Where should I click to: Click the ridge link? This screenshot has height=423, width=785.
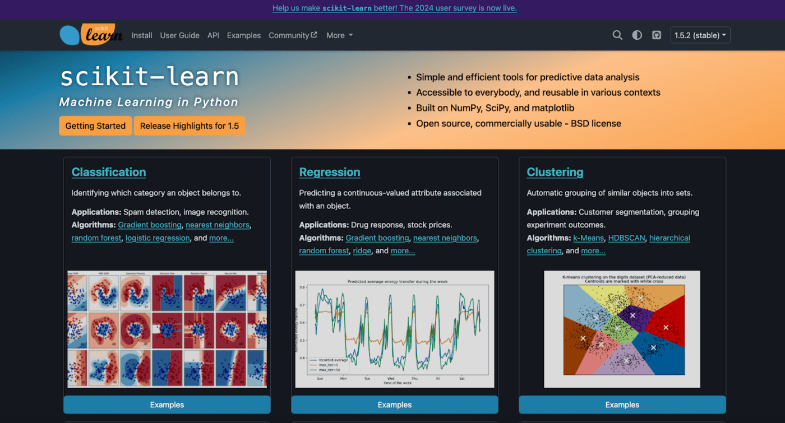click(362, 251)
